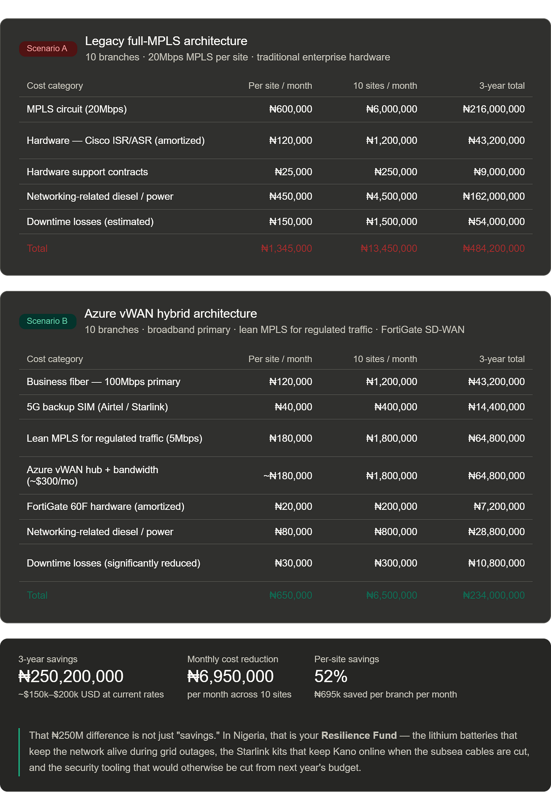Click Downtime losses (significantly reduced) row
This screenshot has height=810, width=551.
276,563
